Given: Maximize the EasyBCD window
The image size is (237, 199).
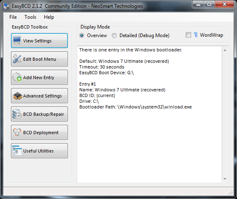Looking at the screenshot, I should (x=209, y=4).
